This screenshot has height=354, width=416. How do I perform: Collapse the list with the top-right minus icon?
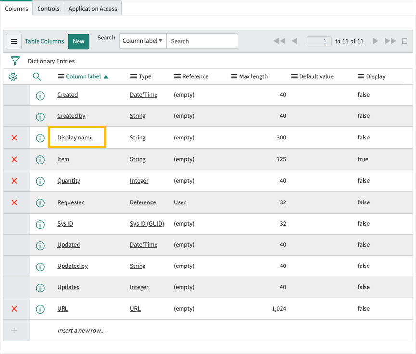tap(405, 41)
